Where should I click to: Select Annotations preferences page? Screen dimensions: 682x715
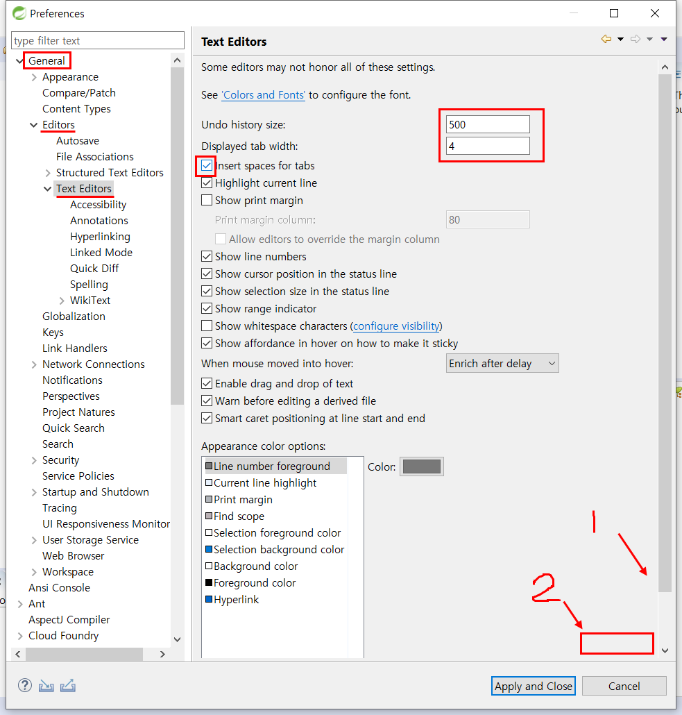99,221
